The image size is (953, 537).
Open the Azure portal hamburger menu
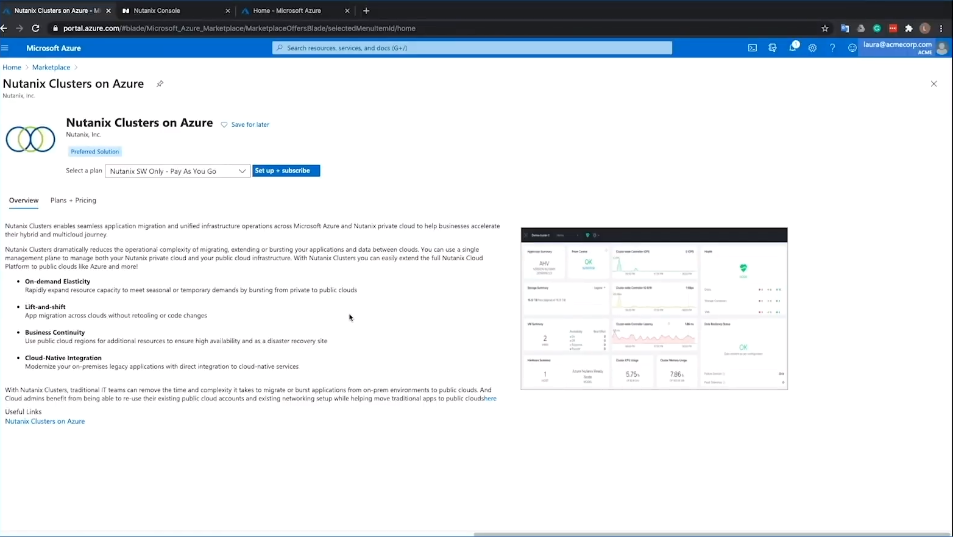point(5,48)
